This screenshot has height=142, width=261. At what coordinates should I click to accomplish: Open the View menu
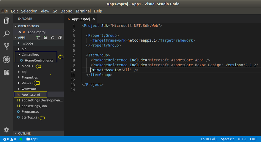(45, 11)
